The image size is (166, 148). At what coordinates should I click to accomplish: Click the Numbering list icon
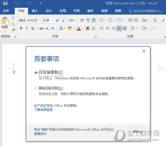[110, 20]
